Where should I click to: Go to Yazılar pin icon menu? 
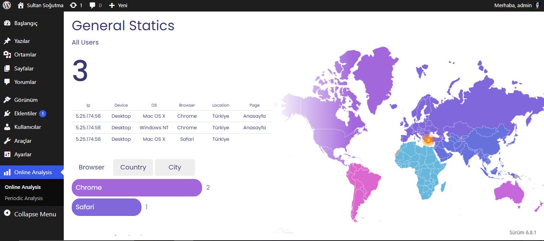coord(7,41)
